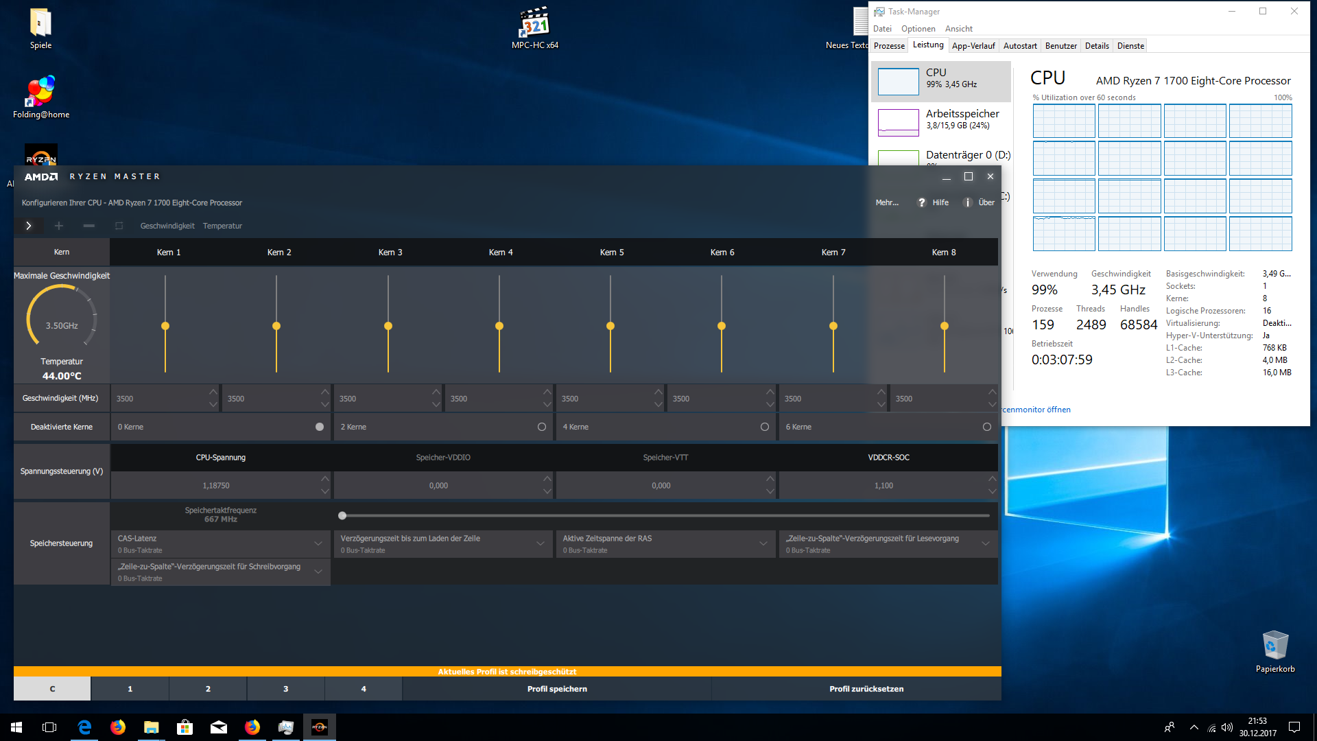Expand the Aktive Zeitspanne der RAS dropdown

tap(763, 543)
